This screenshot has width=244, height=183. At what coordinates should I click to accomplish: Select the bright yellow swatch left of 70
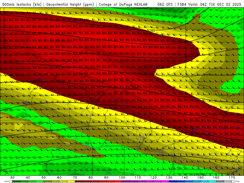coord(71,181)
